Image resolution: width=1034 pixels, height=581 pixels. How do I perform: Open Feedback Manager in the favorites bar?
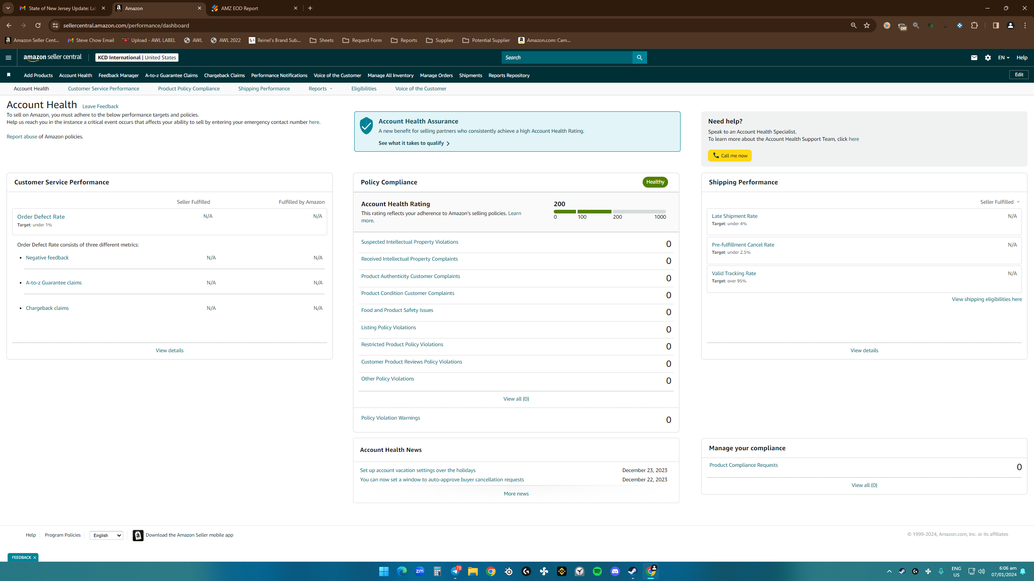[118, 75]
